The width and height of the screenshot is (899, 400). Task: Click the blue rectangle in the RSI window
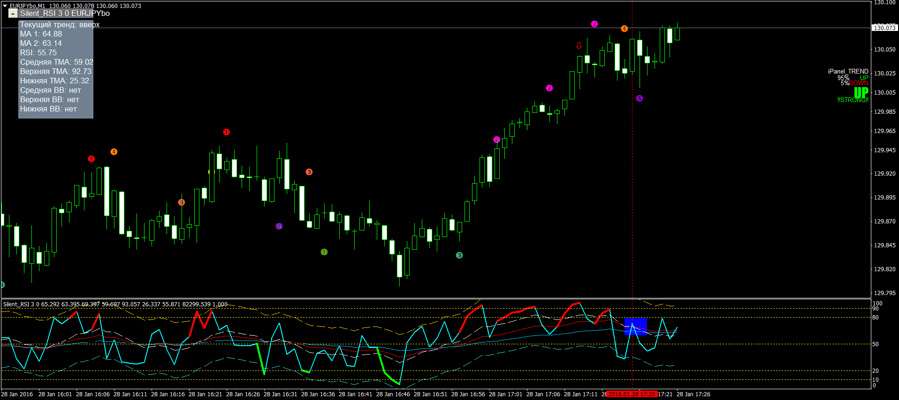(636, 326)
